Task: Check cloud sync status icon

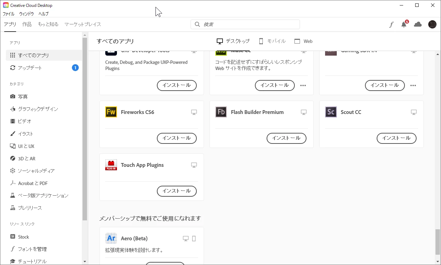Action: (418, 24)
